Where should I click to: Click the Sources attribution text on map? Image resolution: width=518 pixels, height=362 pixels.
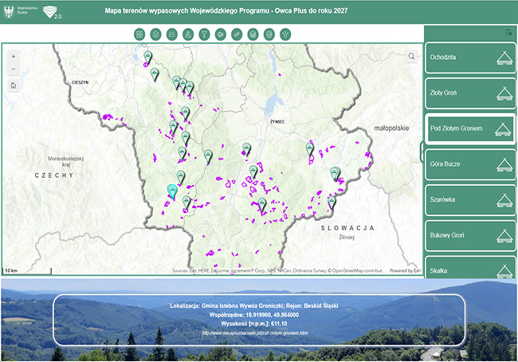click(x=278, y=271)
